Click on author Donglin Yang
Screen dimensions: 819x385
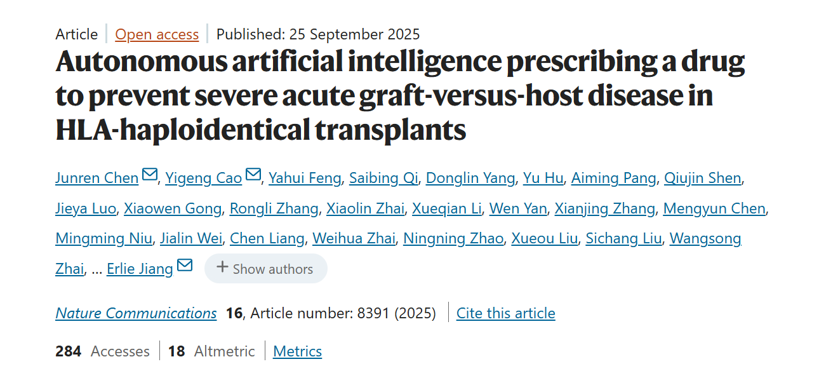click(470, 179)
